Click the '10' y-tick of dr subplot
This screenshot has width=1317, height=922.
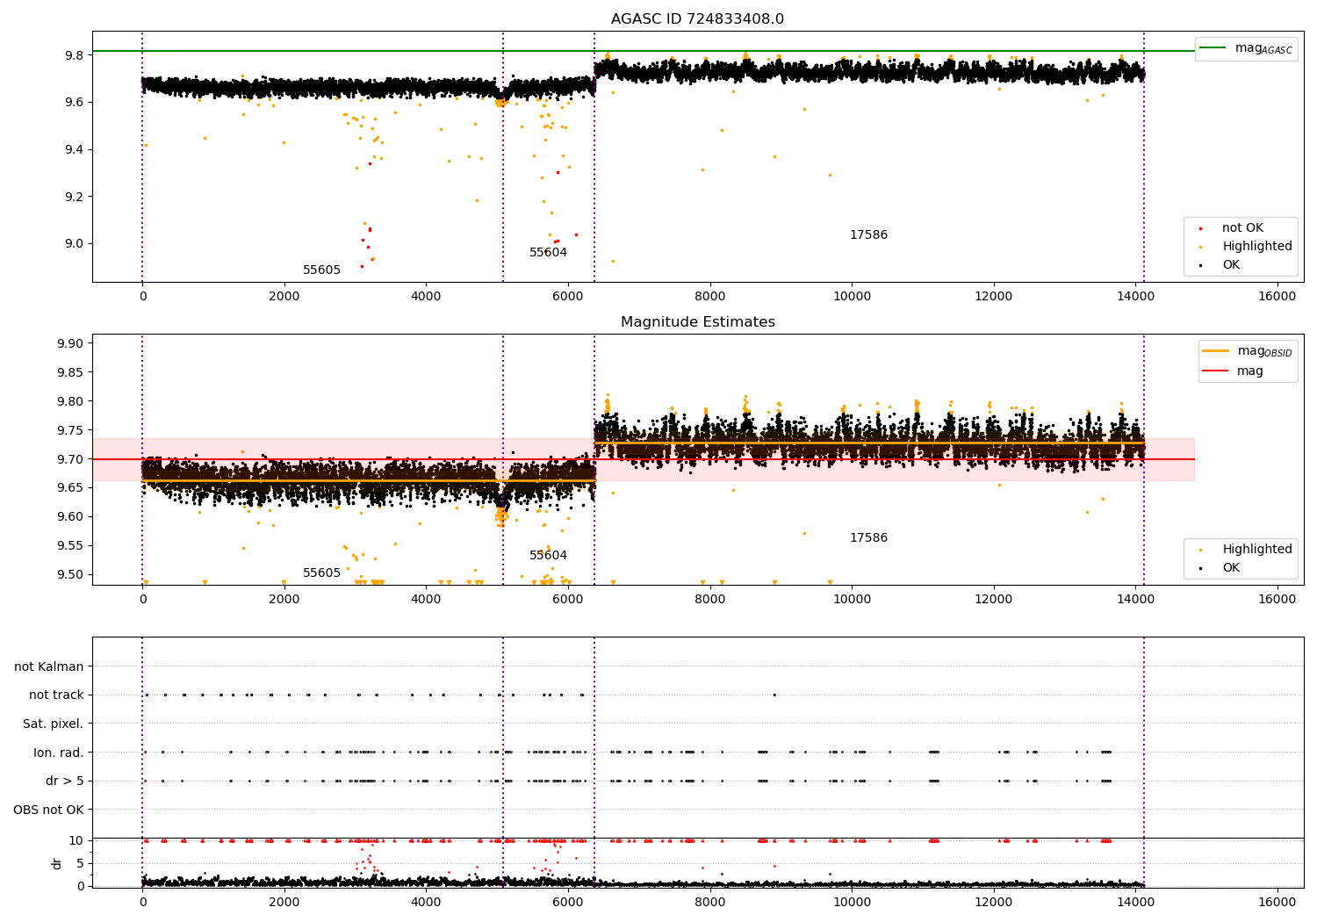(x=76, y=840)
